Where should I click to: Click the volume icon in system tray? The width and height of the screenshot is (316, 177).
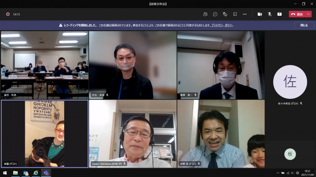pos(293,173)
